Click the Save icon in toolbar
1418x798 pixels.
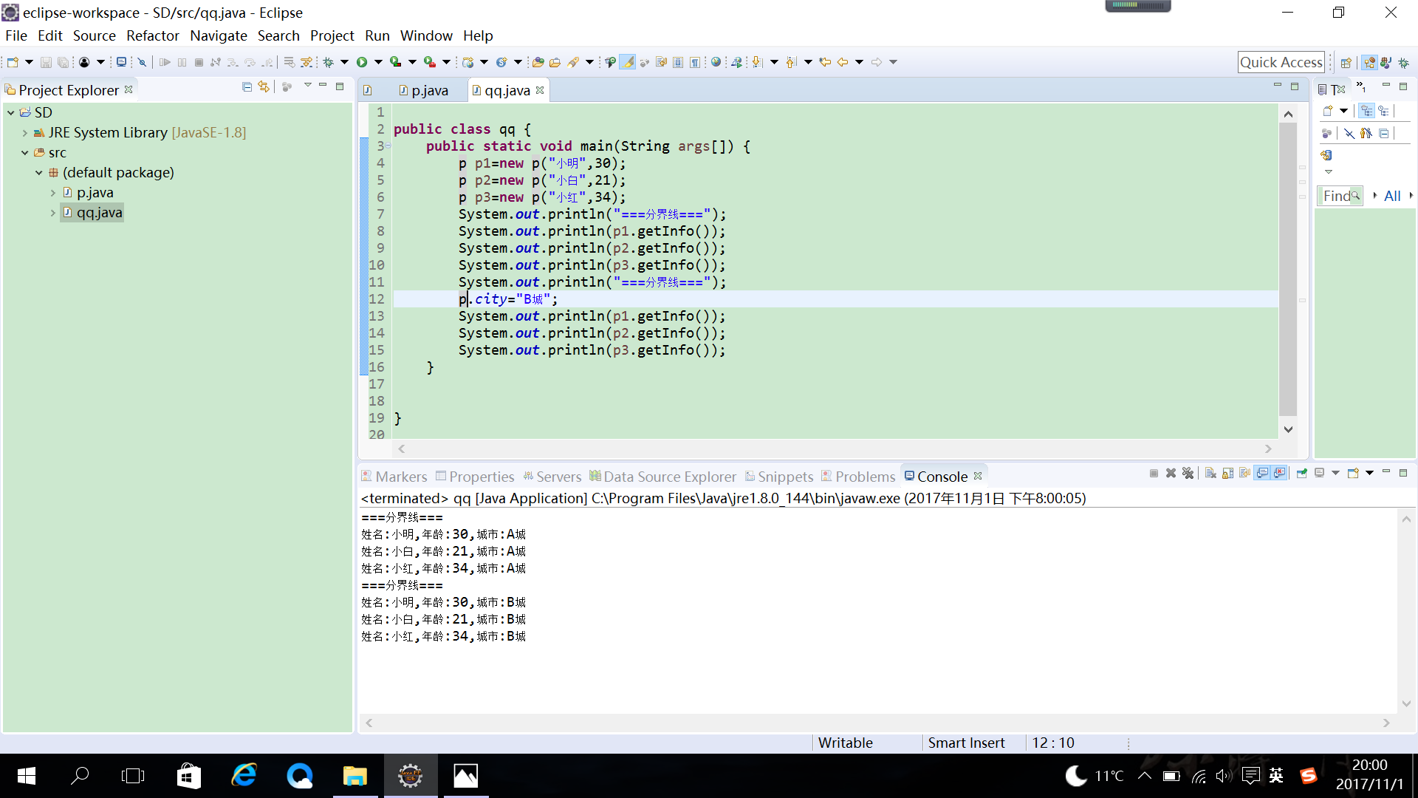[46, 62]
